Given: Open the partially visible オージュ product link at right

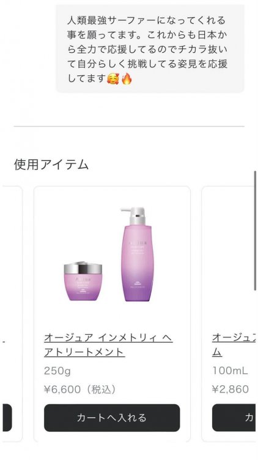Looking at the screenshot, I should (x=235, y=345).
